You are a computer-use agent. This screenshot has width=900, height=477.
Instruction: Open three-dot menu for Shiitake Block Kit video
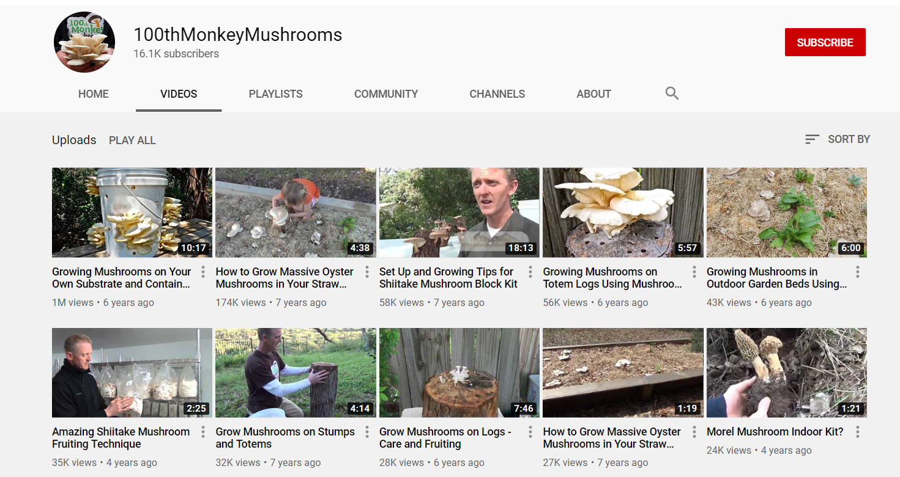[530, 272]
